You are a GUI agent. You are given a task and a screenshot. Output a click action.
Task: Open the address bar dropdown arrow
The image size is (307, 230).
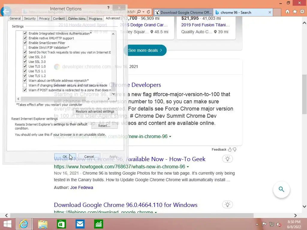pos(144,12)
